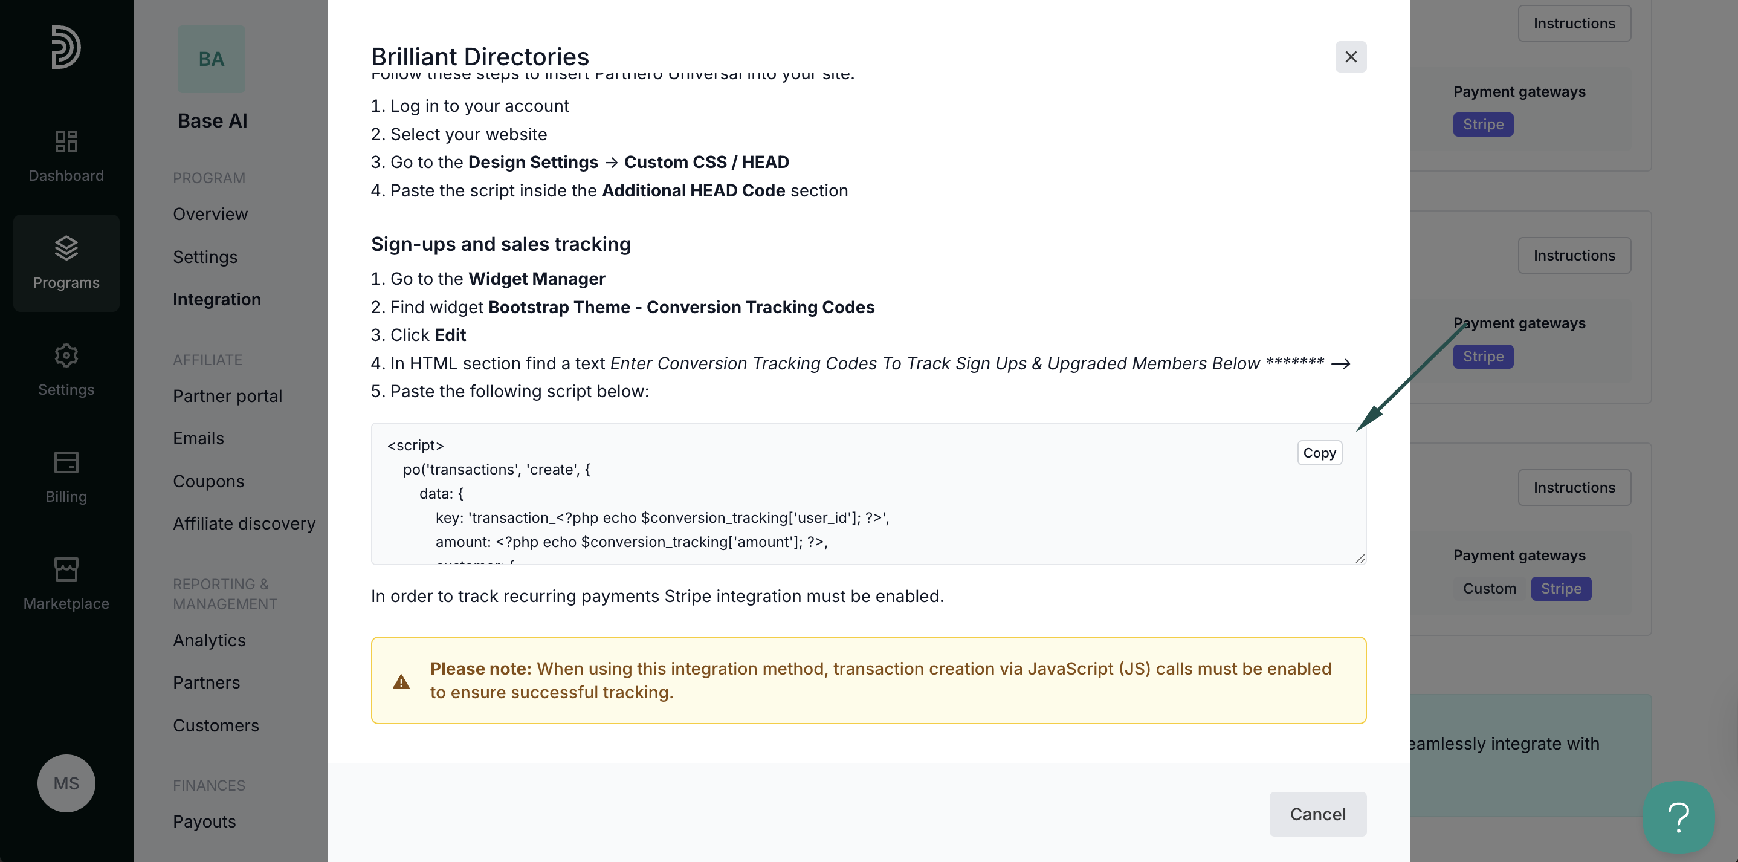The width and height of the screenshot is (1738, 862).
Task: Grab the code box resize handle
Action: pyautogui.click(x=1360, y=558)
